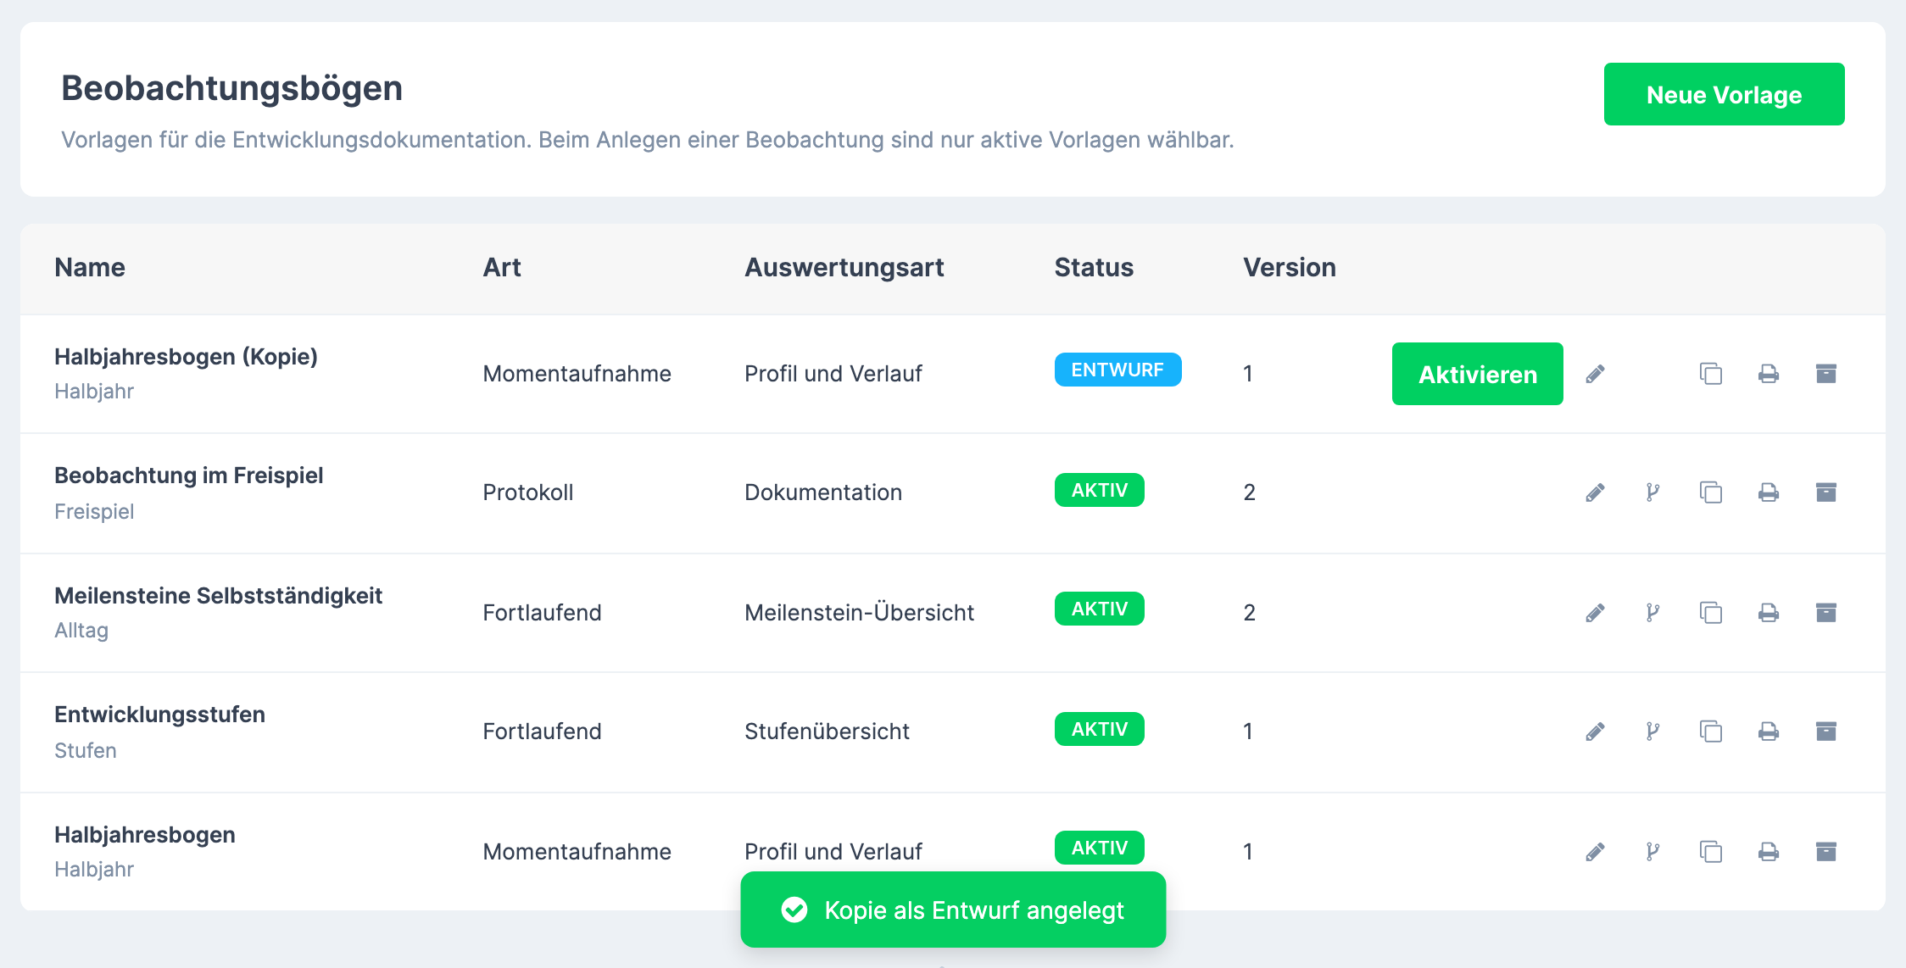Print the Beobachtung im Freispiel template

coord(1769,492)
